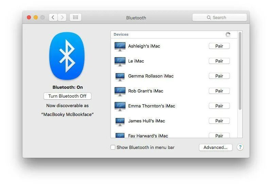The height and width of the screenshot is (185, 272).
Task: Pair with Gemma Rollason iMac
Action: coord(219,76)
